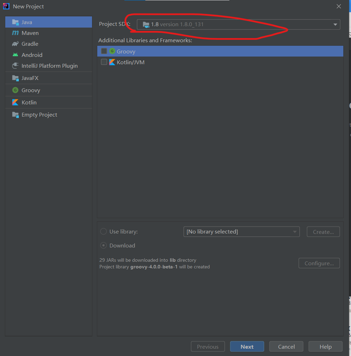Click the Maven icon in project types
The width and height of the screenshot is (351, 356).
(x=15, y=33)
